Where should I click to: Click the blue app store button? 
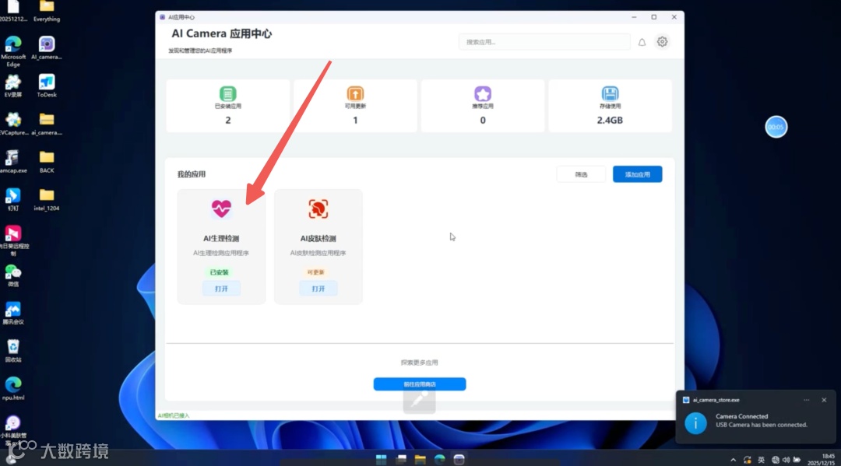[420, 384]
